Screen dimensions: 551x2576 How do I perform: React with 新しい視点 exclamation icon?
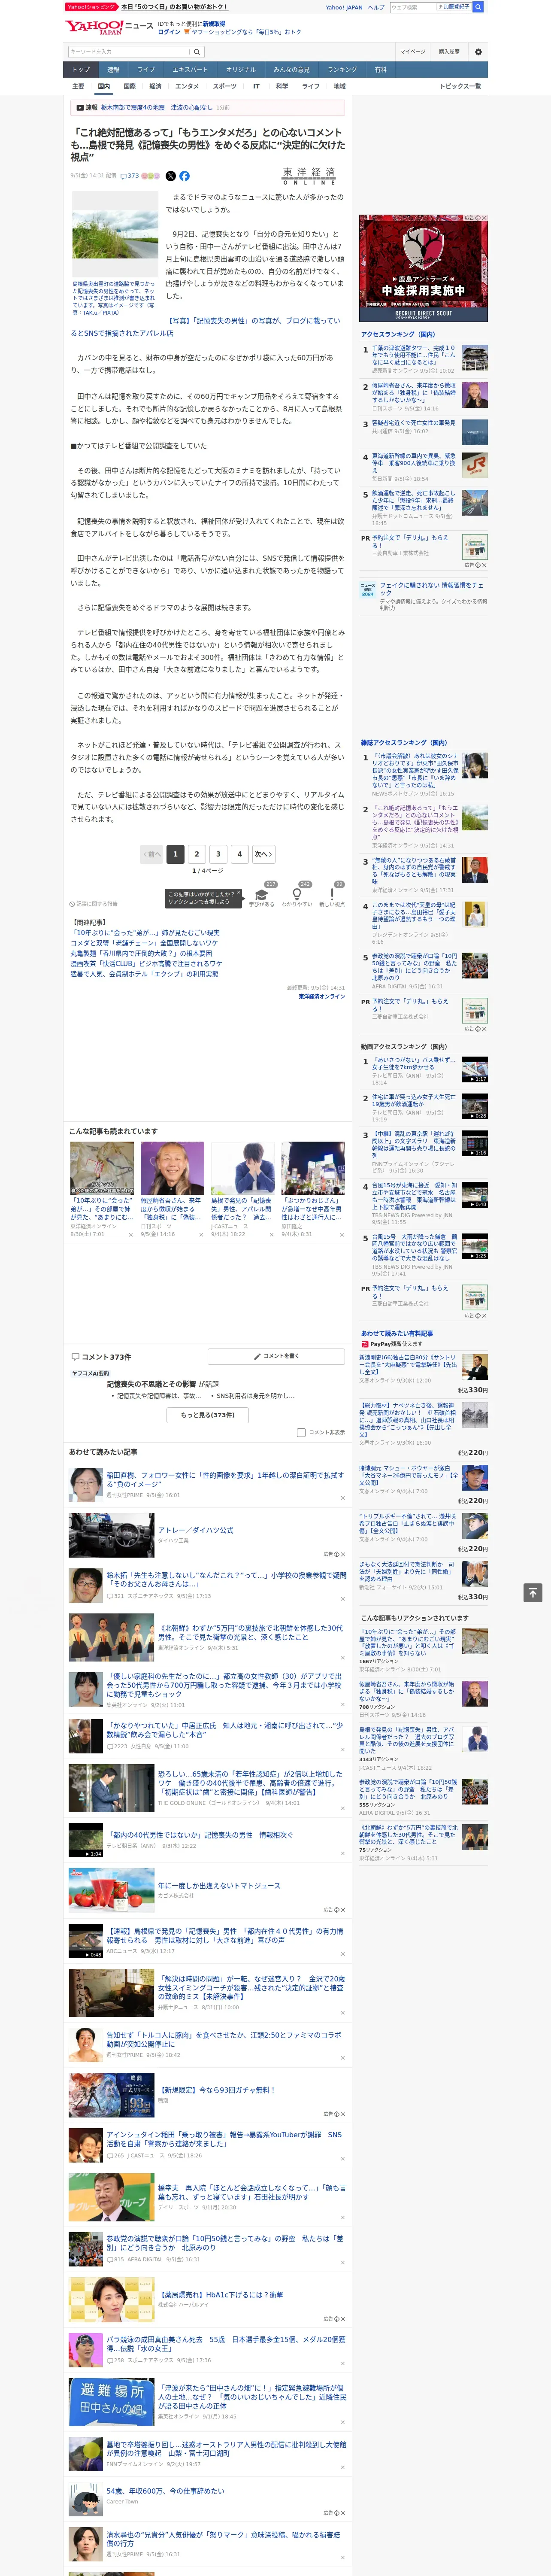(332, 896)
